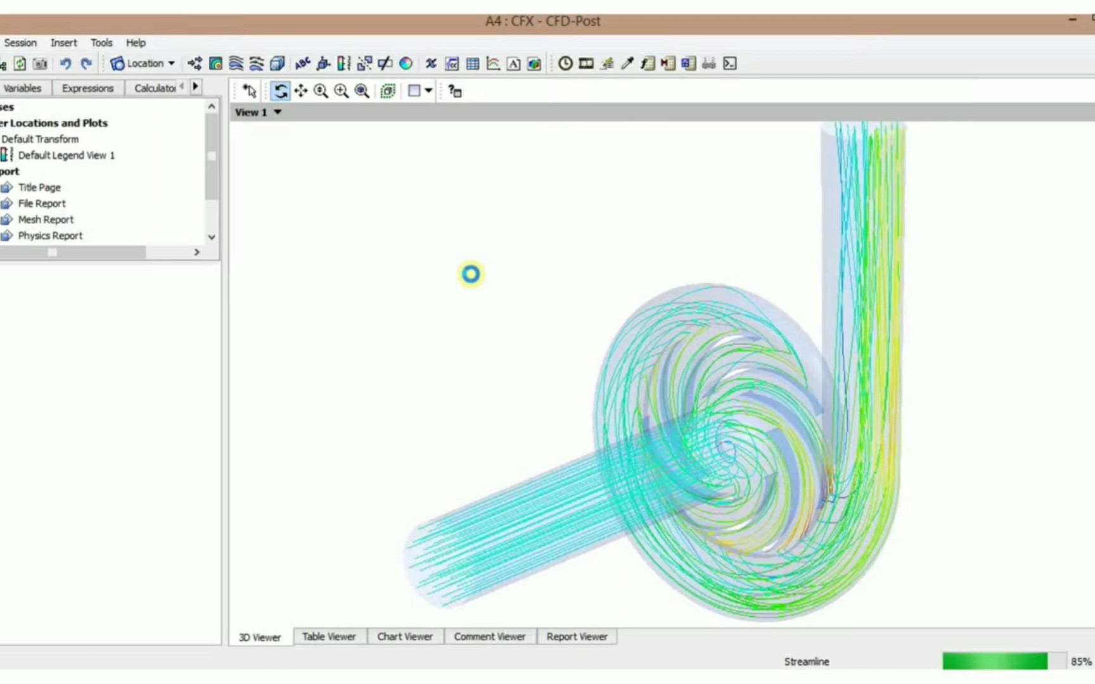Open the viewer background color dropdown arrow

coord(428,91)
